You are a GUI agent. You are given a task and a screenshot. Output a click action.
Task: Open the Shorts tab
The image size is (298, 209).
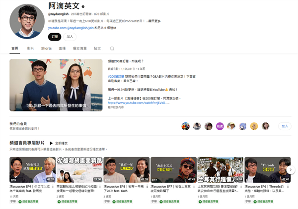pos(46,49)
